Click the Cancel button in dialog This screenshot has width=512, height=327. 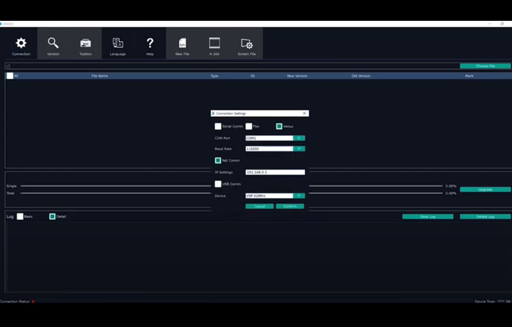(x=259, y=206)
